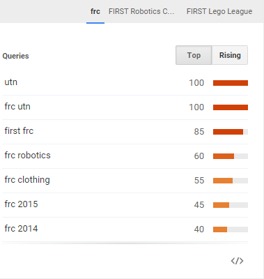Viewport: 264px width, 279px height.
Task: Click the Queries heading
Action: tap(15, 56)
